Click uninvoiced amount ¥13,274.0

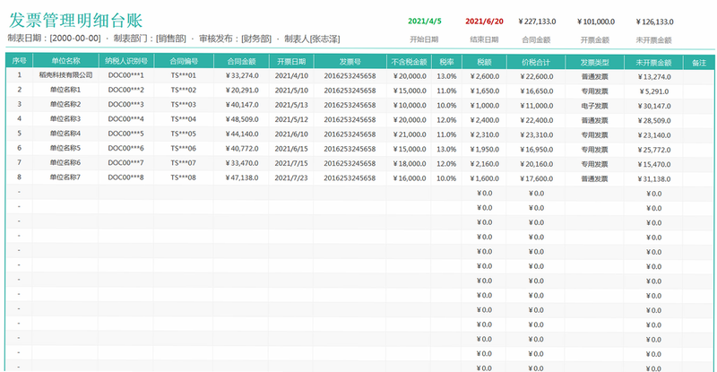tap(654, 77)
